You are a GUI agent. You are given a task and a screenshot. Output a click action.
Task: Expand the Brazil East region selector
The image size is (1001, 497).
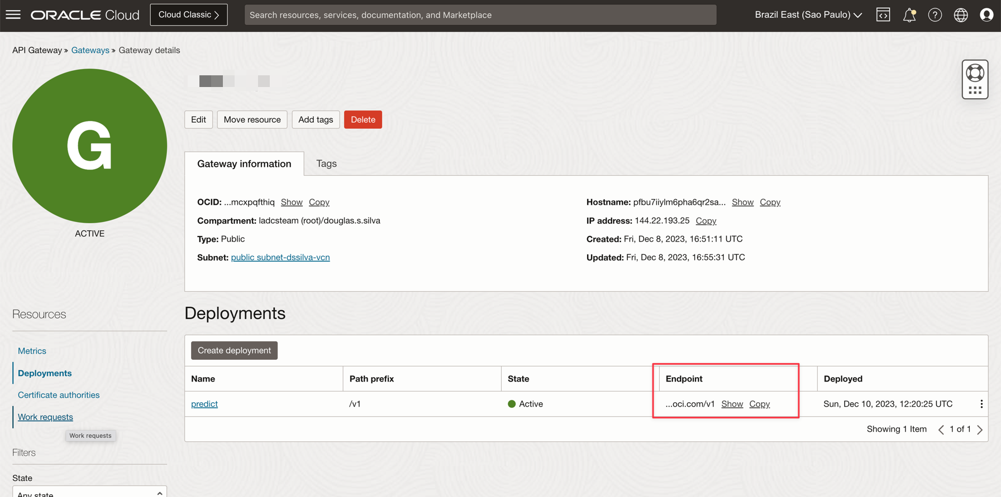(808, 15)
